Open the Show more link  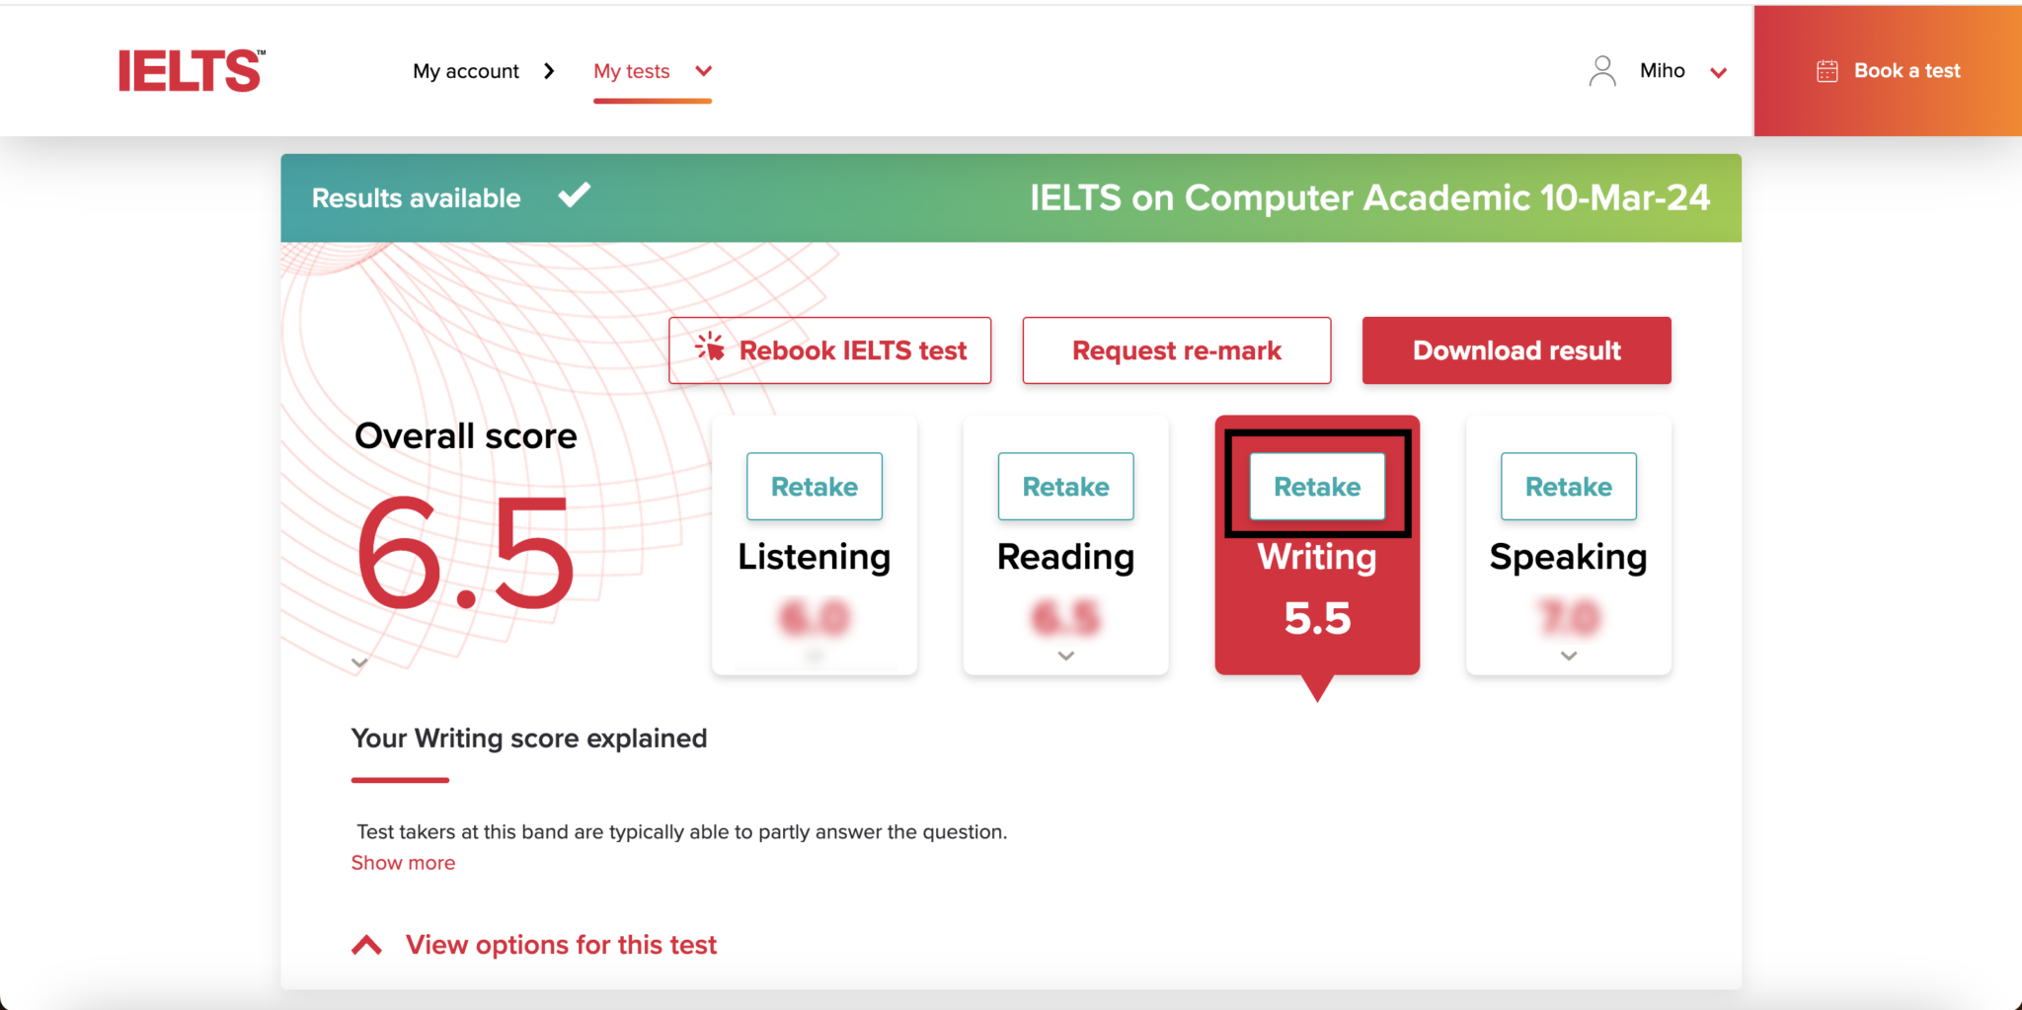click(402, 862)
